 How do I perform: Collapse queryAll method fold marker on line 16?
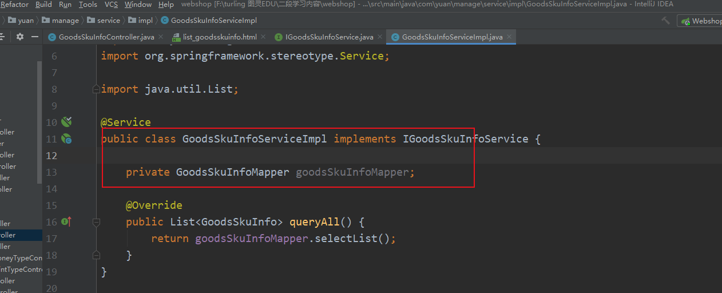click(96, 221)
